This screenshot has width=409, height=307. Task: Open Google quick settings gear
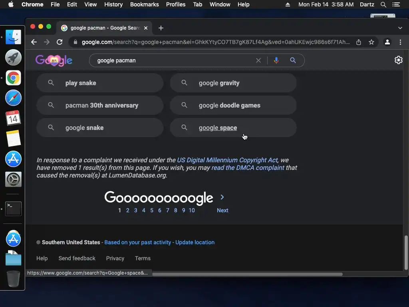[x=398, y=60]
